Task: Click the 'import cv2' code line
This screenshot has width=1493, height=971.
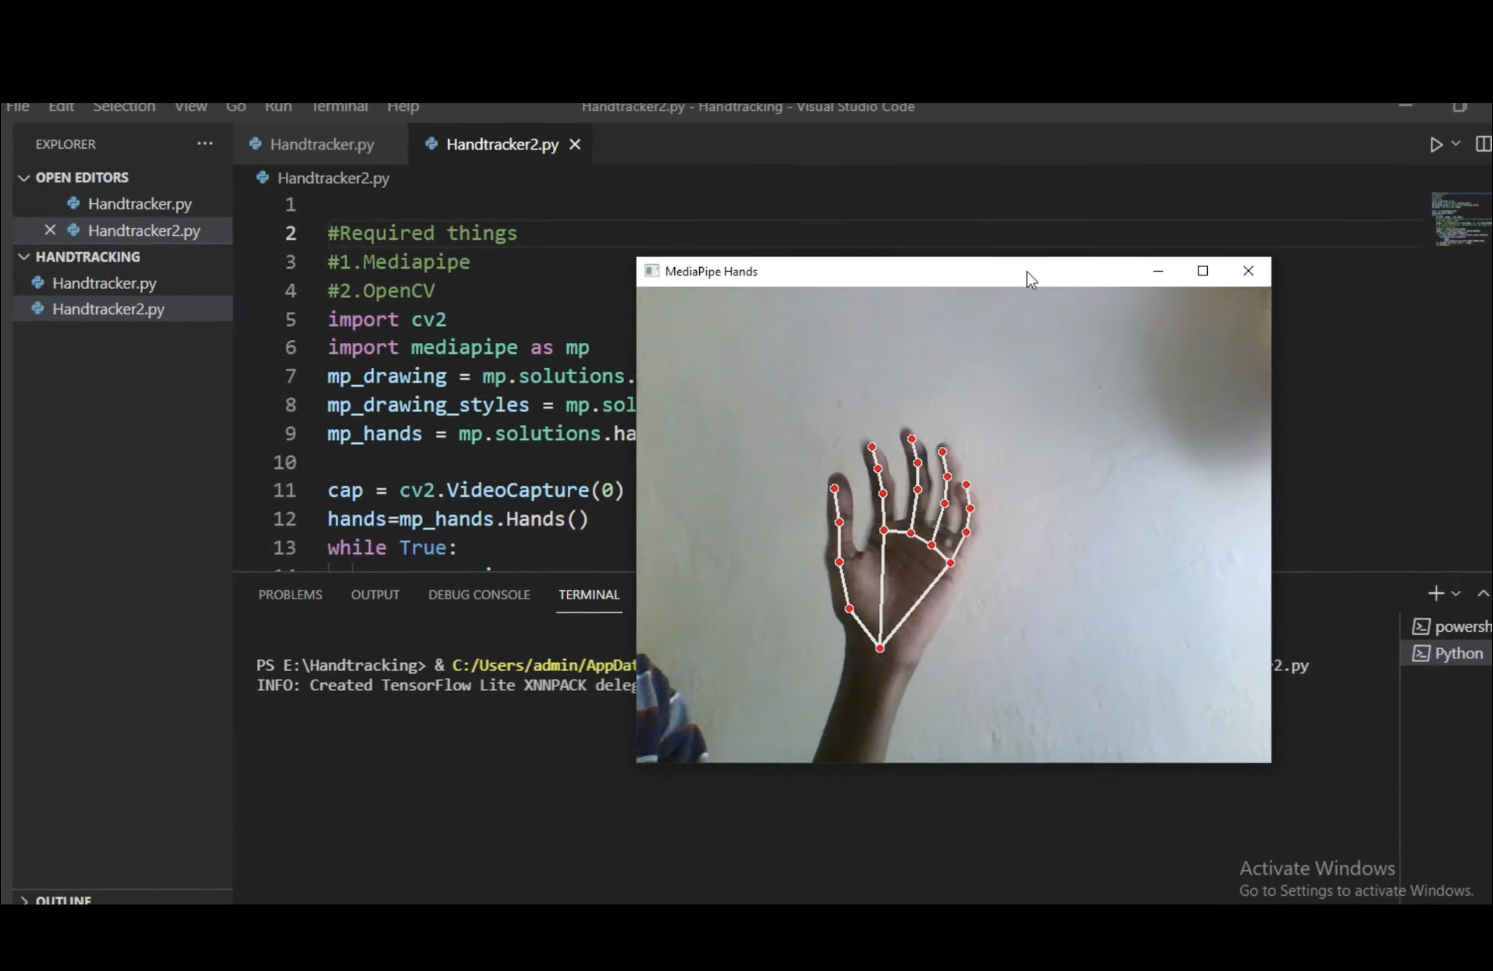Action: pyautogui.click(x=386, y=319)
